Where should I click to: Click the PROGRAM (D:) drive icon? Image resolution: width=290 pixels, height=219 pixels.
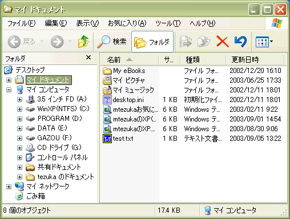click(30, 119)
